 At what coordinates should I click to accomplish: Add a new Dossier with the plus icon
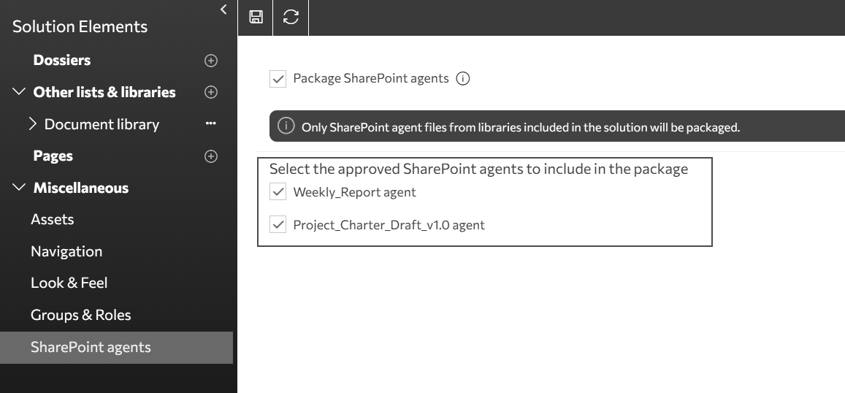coord(211,61)
